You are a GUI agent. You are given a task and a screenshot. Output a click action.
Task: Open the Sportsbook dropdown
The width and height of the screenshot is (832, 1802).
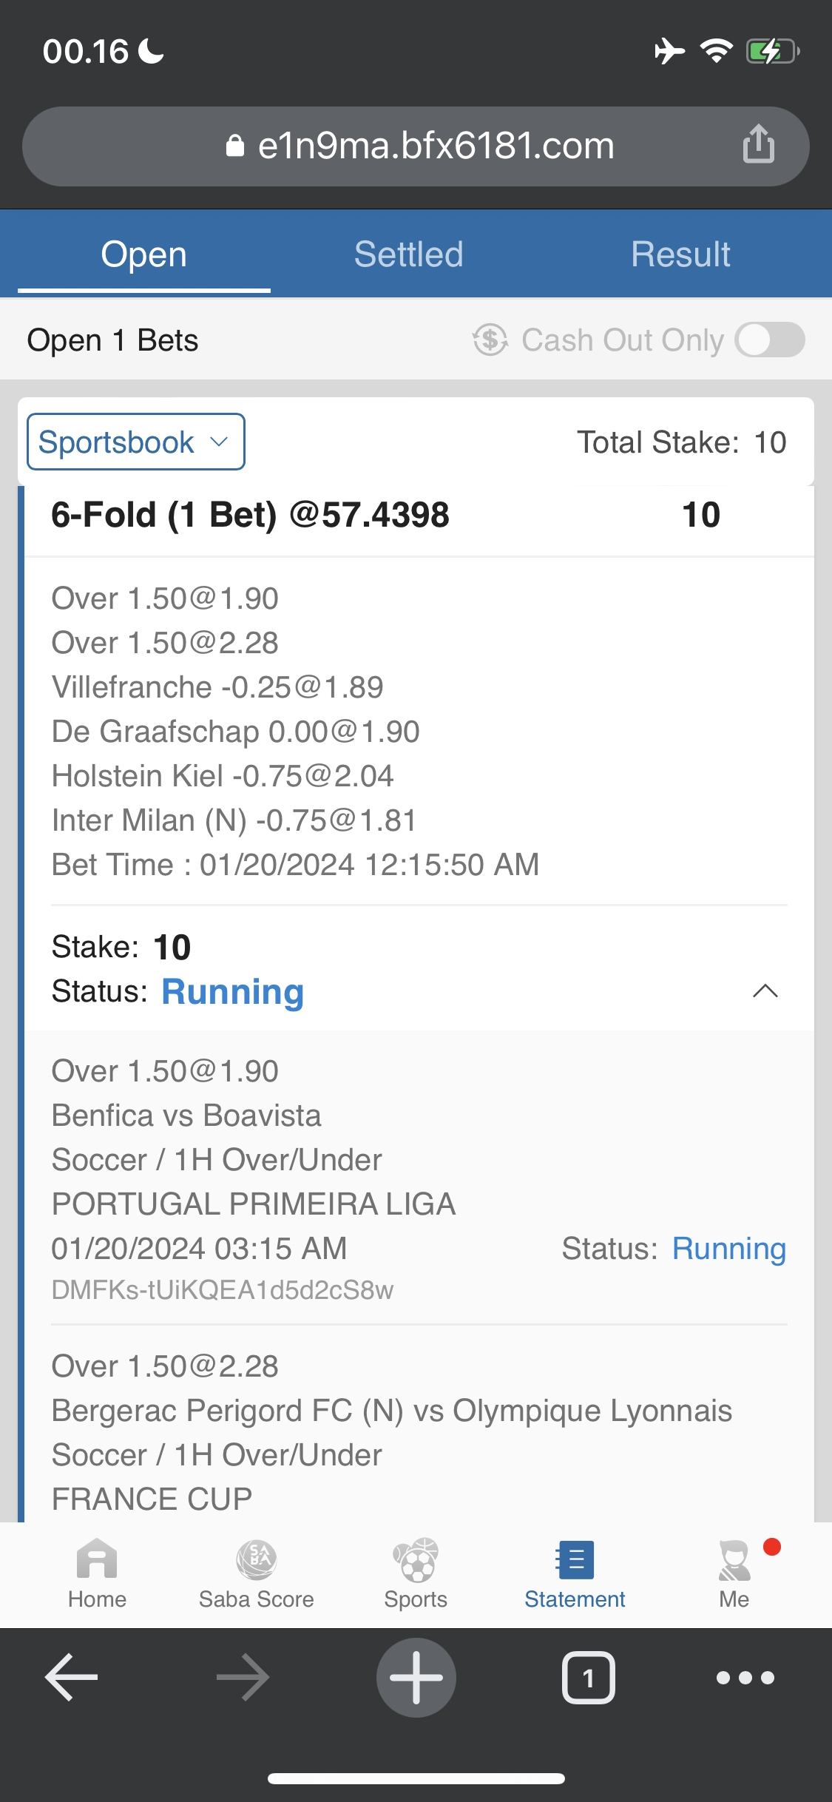click(136, 442)
